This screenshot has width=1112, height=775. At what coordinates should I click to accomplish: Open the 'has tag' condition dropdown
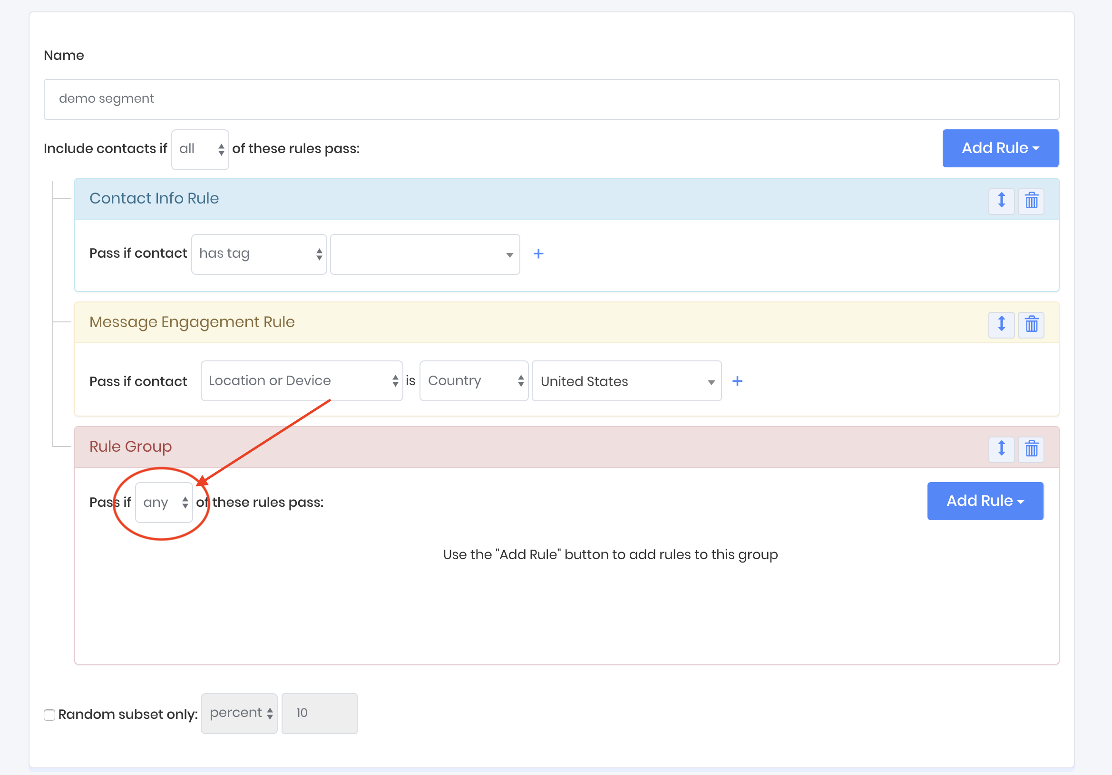click(259, 254)
